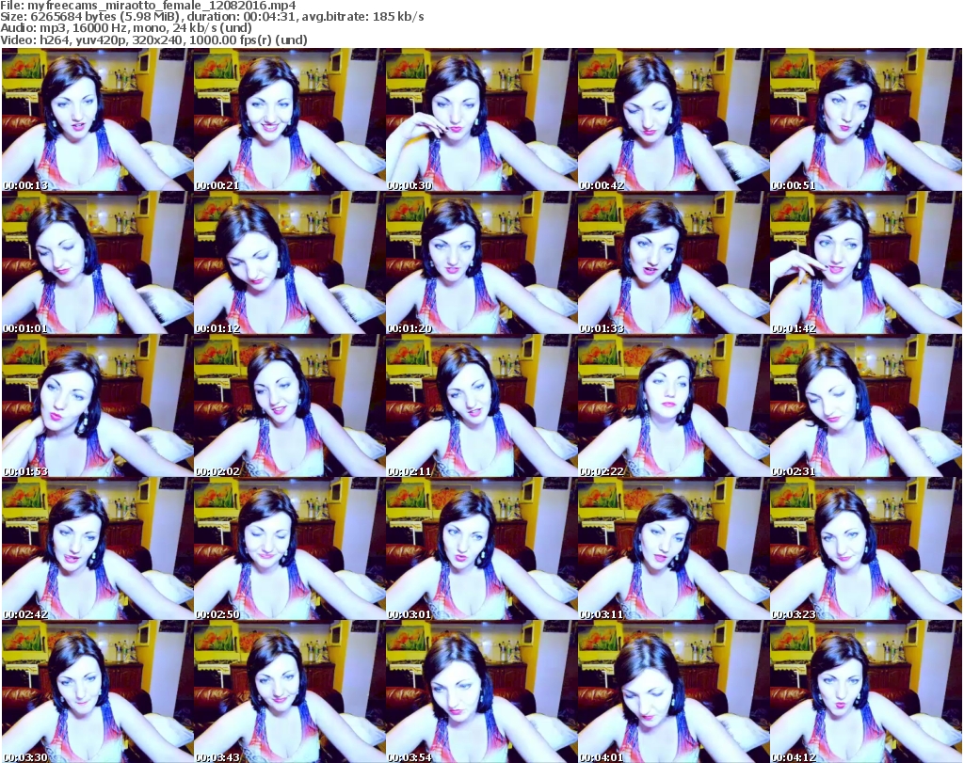Image resolution: width=964 pixels, height=763 pixels.
Task: Open the 00:02:50 thumbnail
Action: click(x=290, y=548)
